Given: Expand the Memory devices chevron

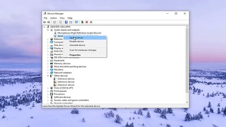Looking at the screenshot, I should [48, 64].
